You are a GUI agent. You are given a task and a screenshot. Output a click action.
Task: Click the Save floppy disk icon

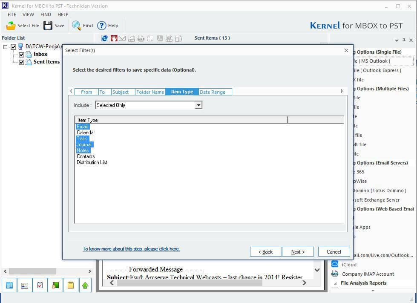[x=48, y=26]
